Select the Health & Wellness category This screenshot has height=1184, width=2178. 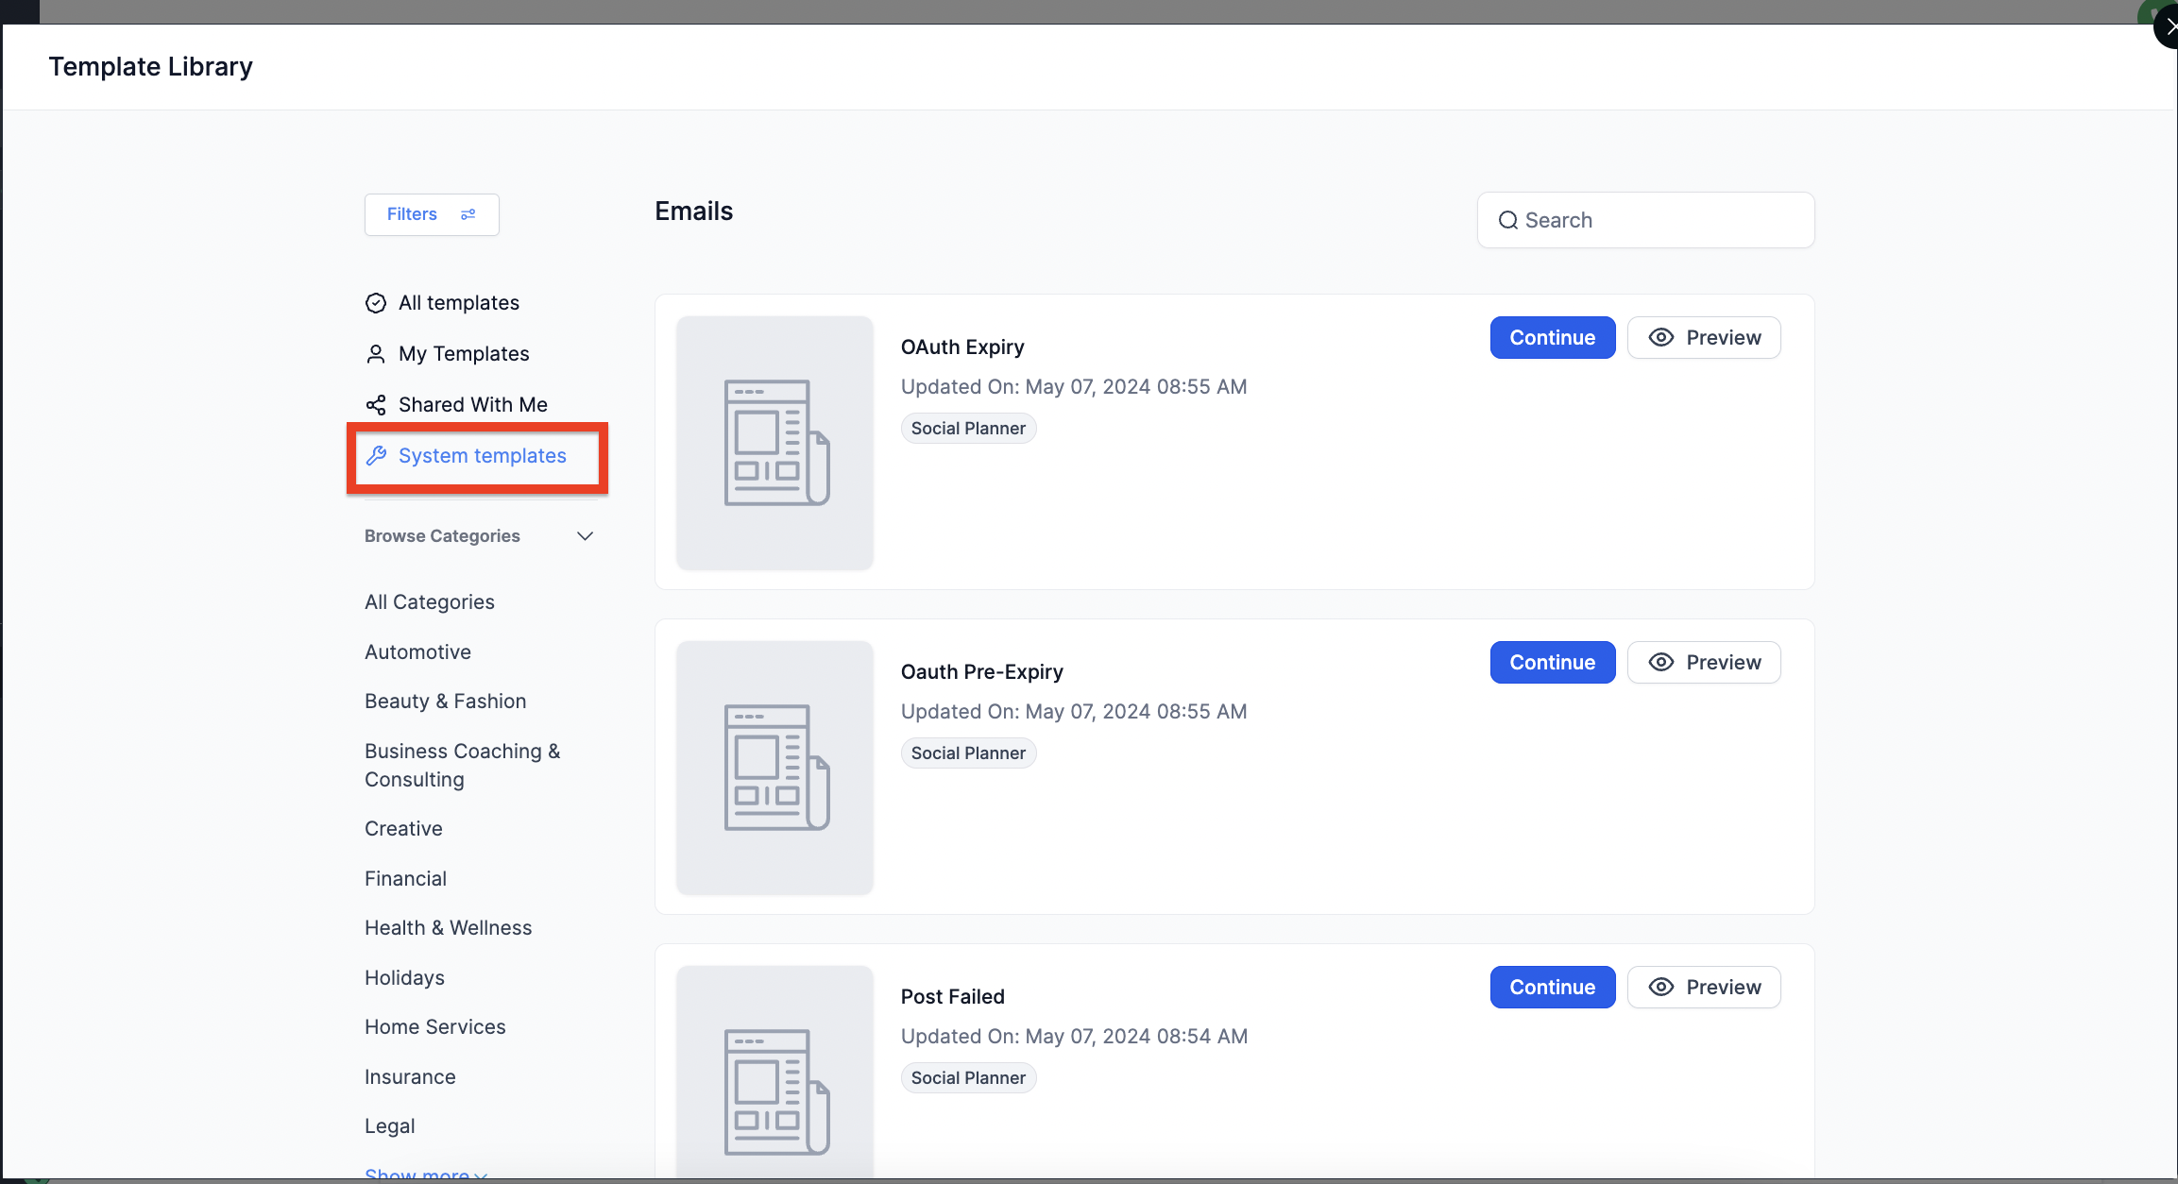(448, 928)
